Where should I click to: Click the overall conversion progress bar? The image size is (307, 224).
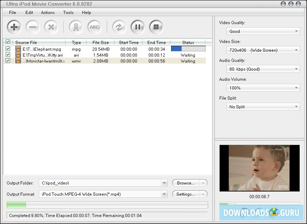[107, 205]
